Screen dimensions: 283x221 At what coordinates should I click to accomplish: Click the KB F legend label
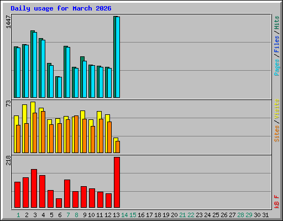point(276,202)
